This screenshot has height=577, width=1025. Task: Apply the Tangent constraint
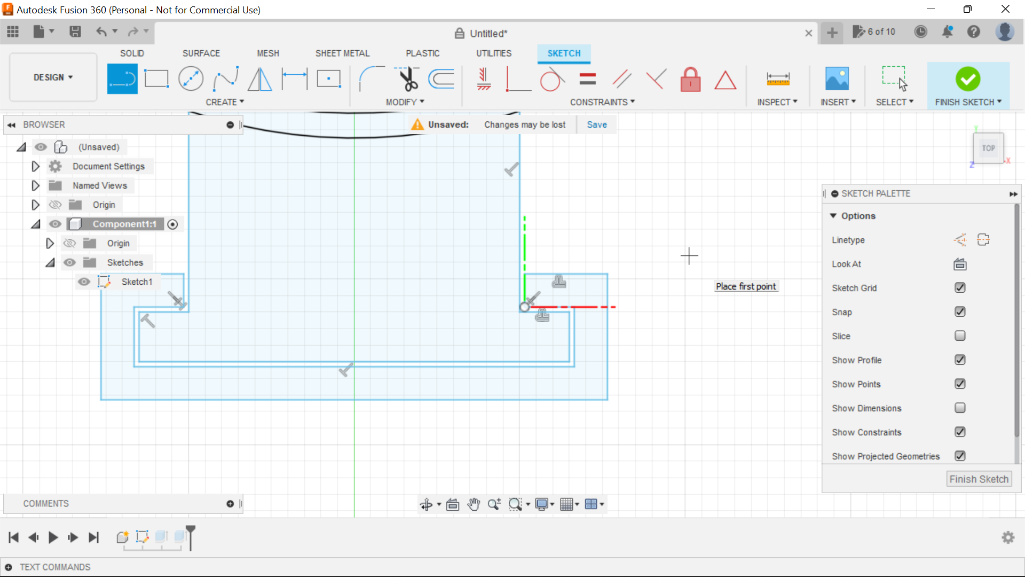point(552,79)
